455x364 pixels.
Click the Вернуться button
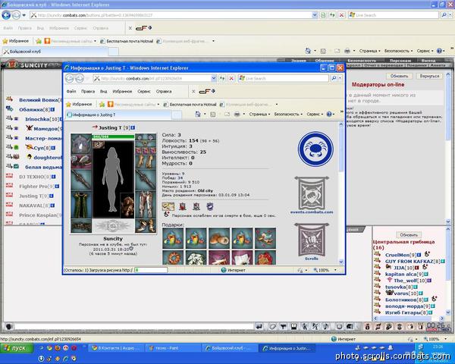coord(429,76)
